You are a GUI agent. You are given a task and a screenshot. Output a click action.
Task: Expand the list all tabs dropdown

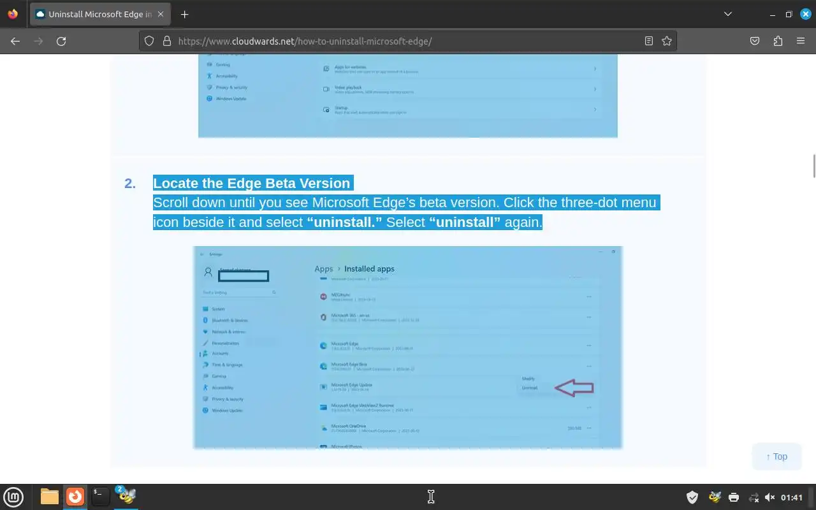coord(728,14)
